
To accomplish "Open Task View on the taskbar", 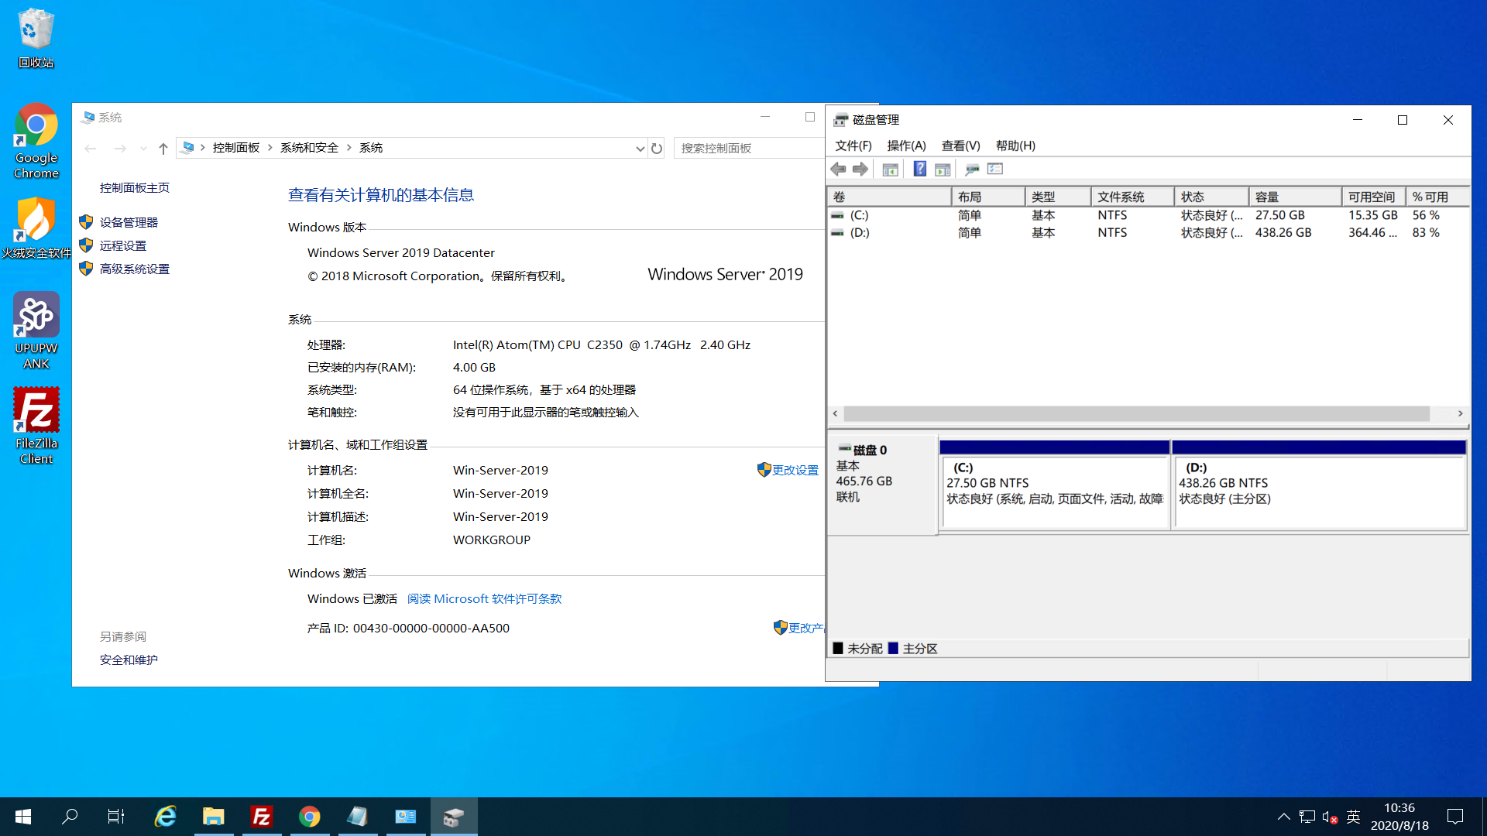I will 116,817.
